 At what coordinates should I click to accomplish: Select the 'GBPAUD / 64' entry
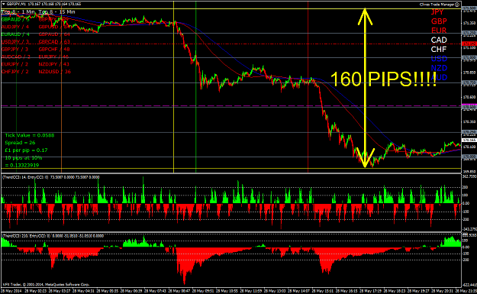(x=54, y=34)
